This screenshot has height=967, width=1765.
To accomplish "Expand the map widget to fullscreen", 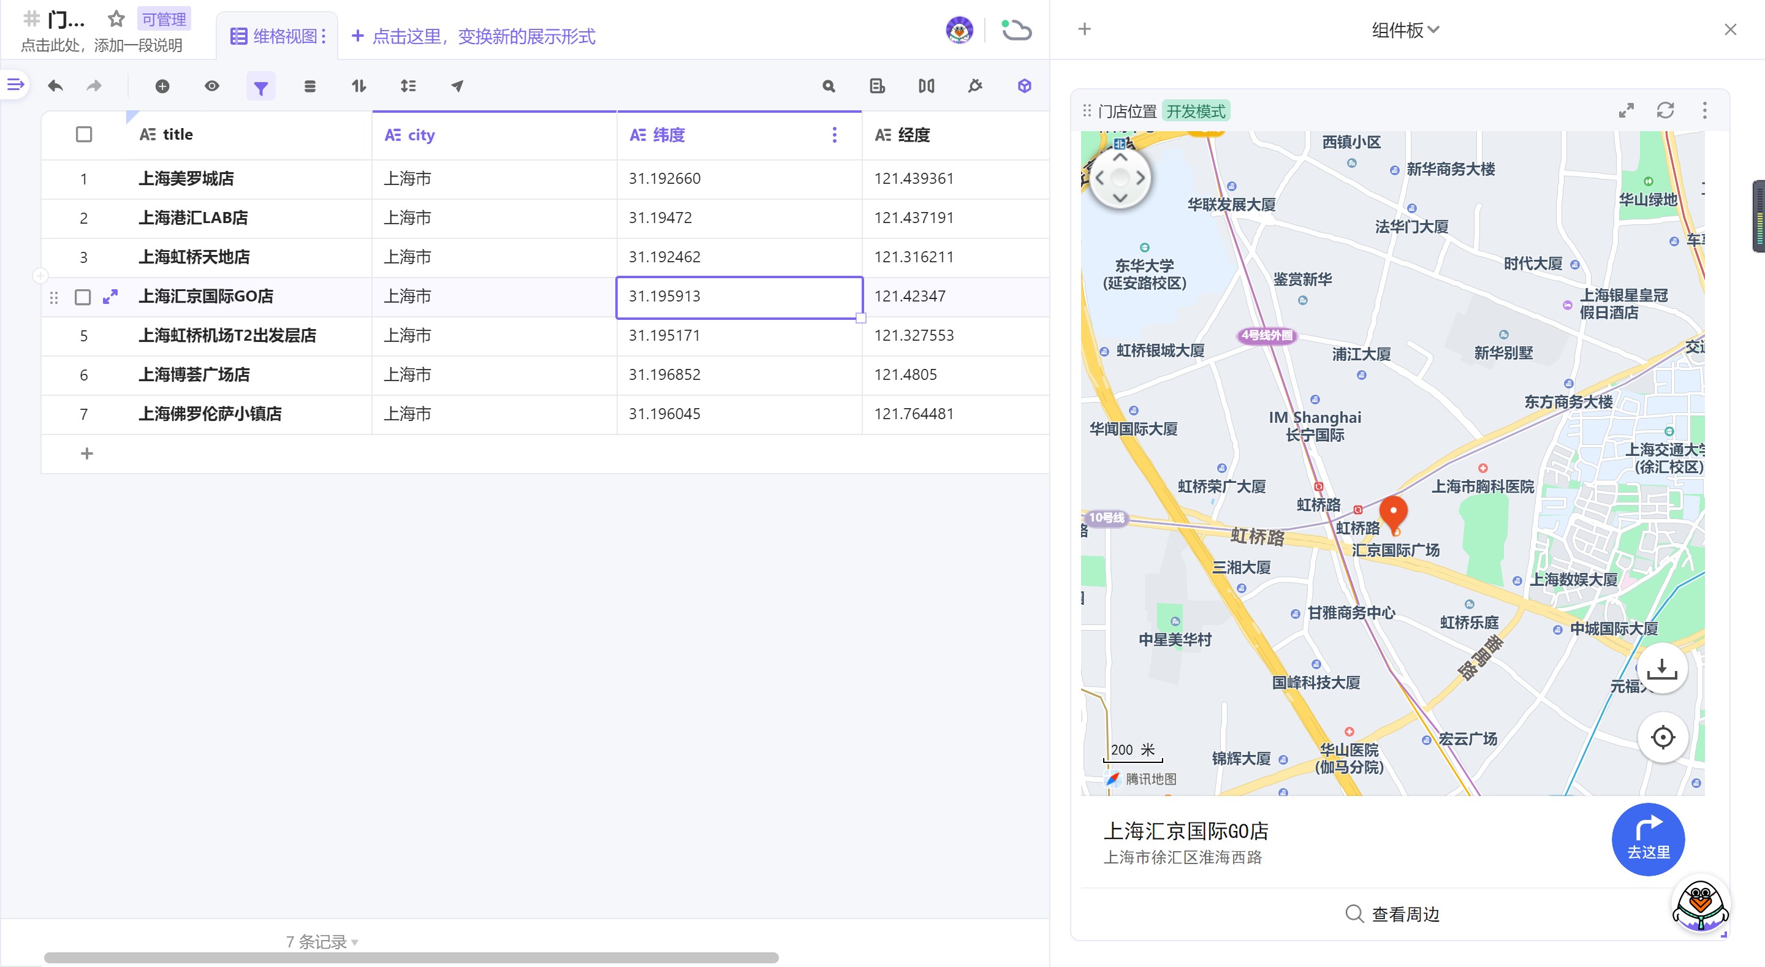I will 1626,110.
